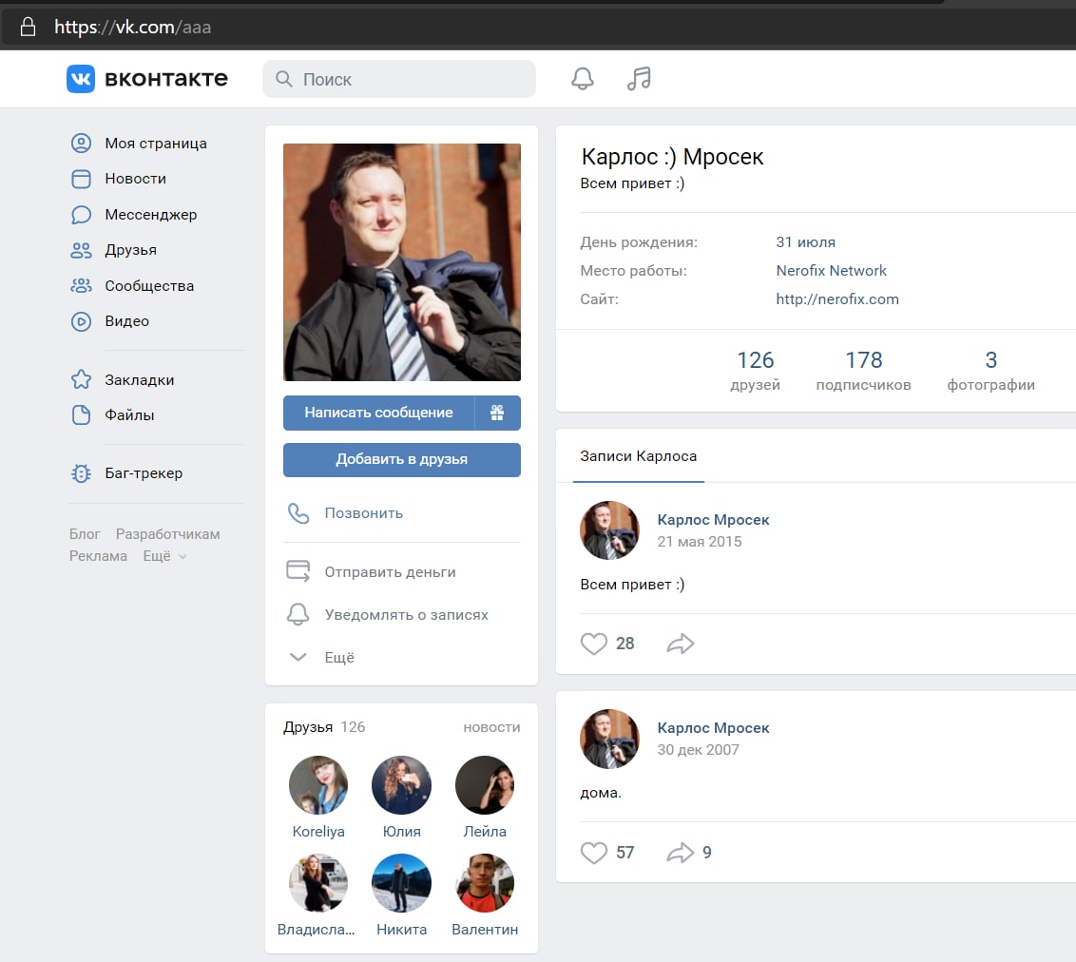The image size is (1076, 962).
Task: Select the Записи Карлоса tab
Action: point(638,456)
